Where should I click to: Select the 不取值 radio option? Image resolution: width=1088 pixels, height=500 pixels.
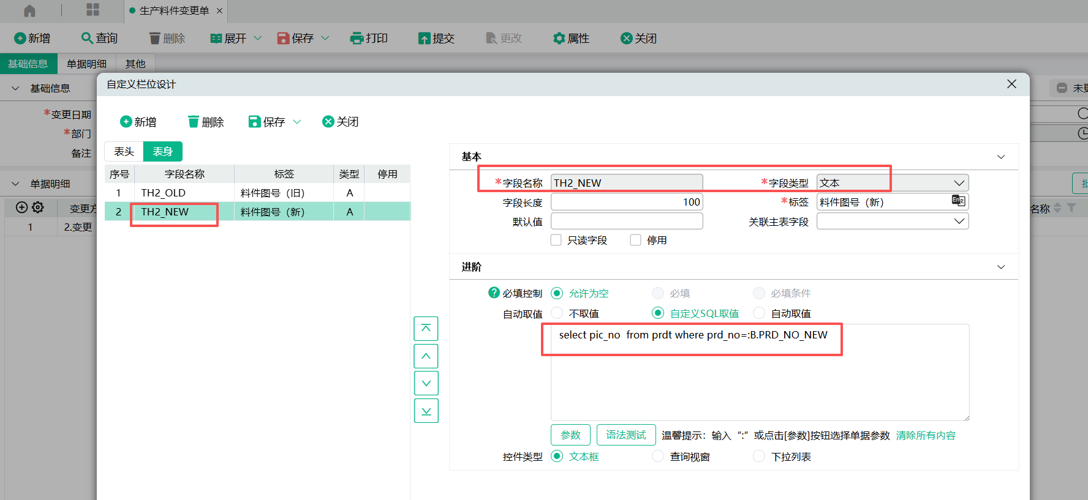(557, 313)
